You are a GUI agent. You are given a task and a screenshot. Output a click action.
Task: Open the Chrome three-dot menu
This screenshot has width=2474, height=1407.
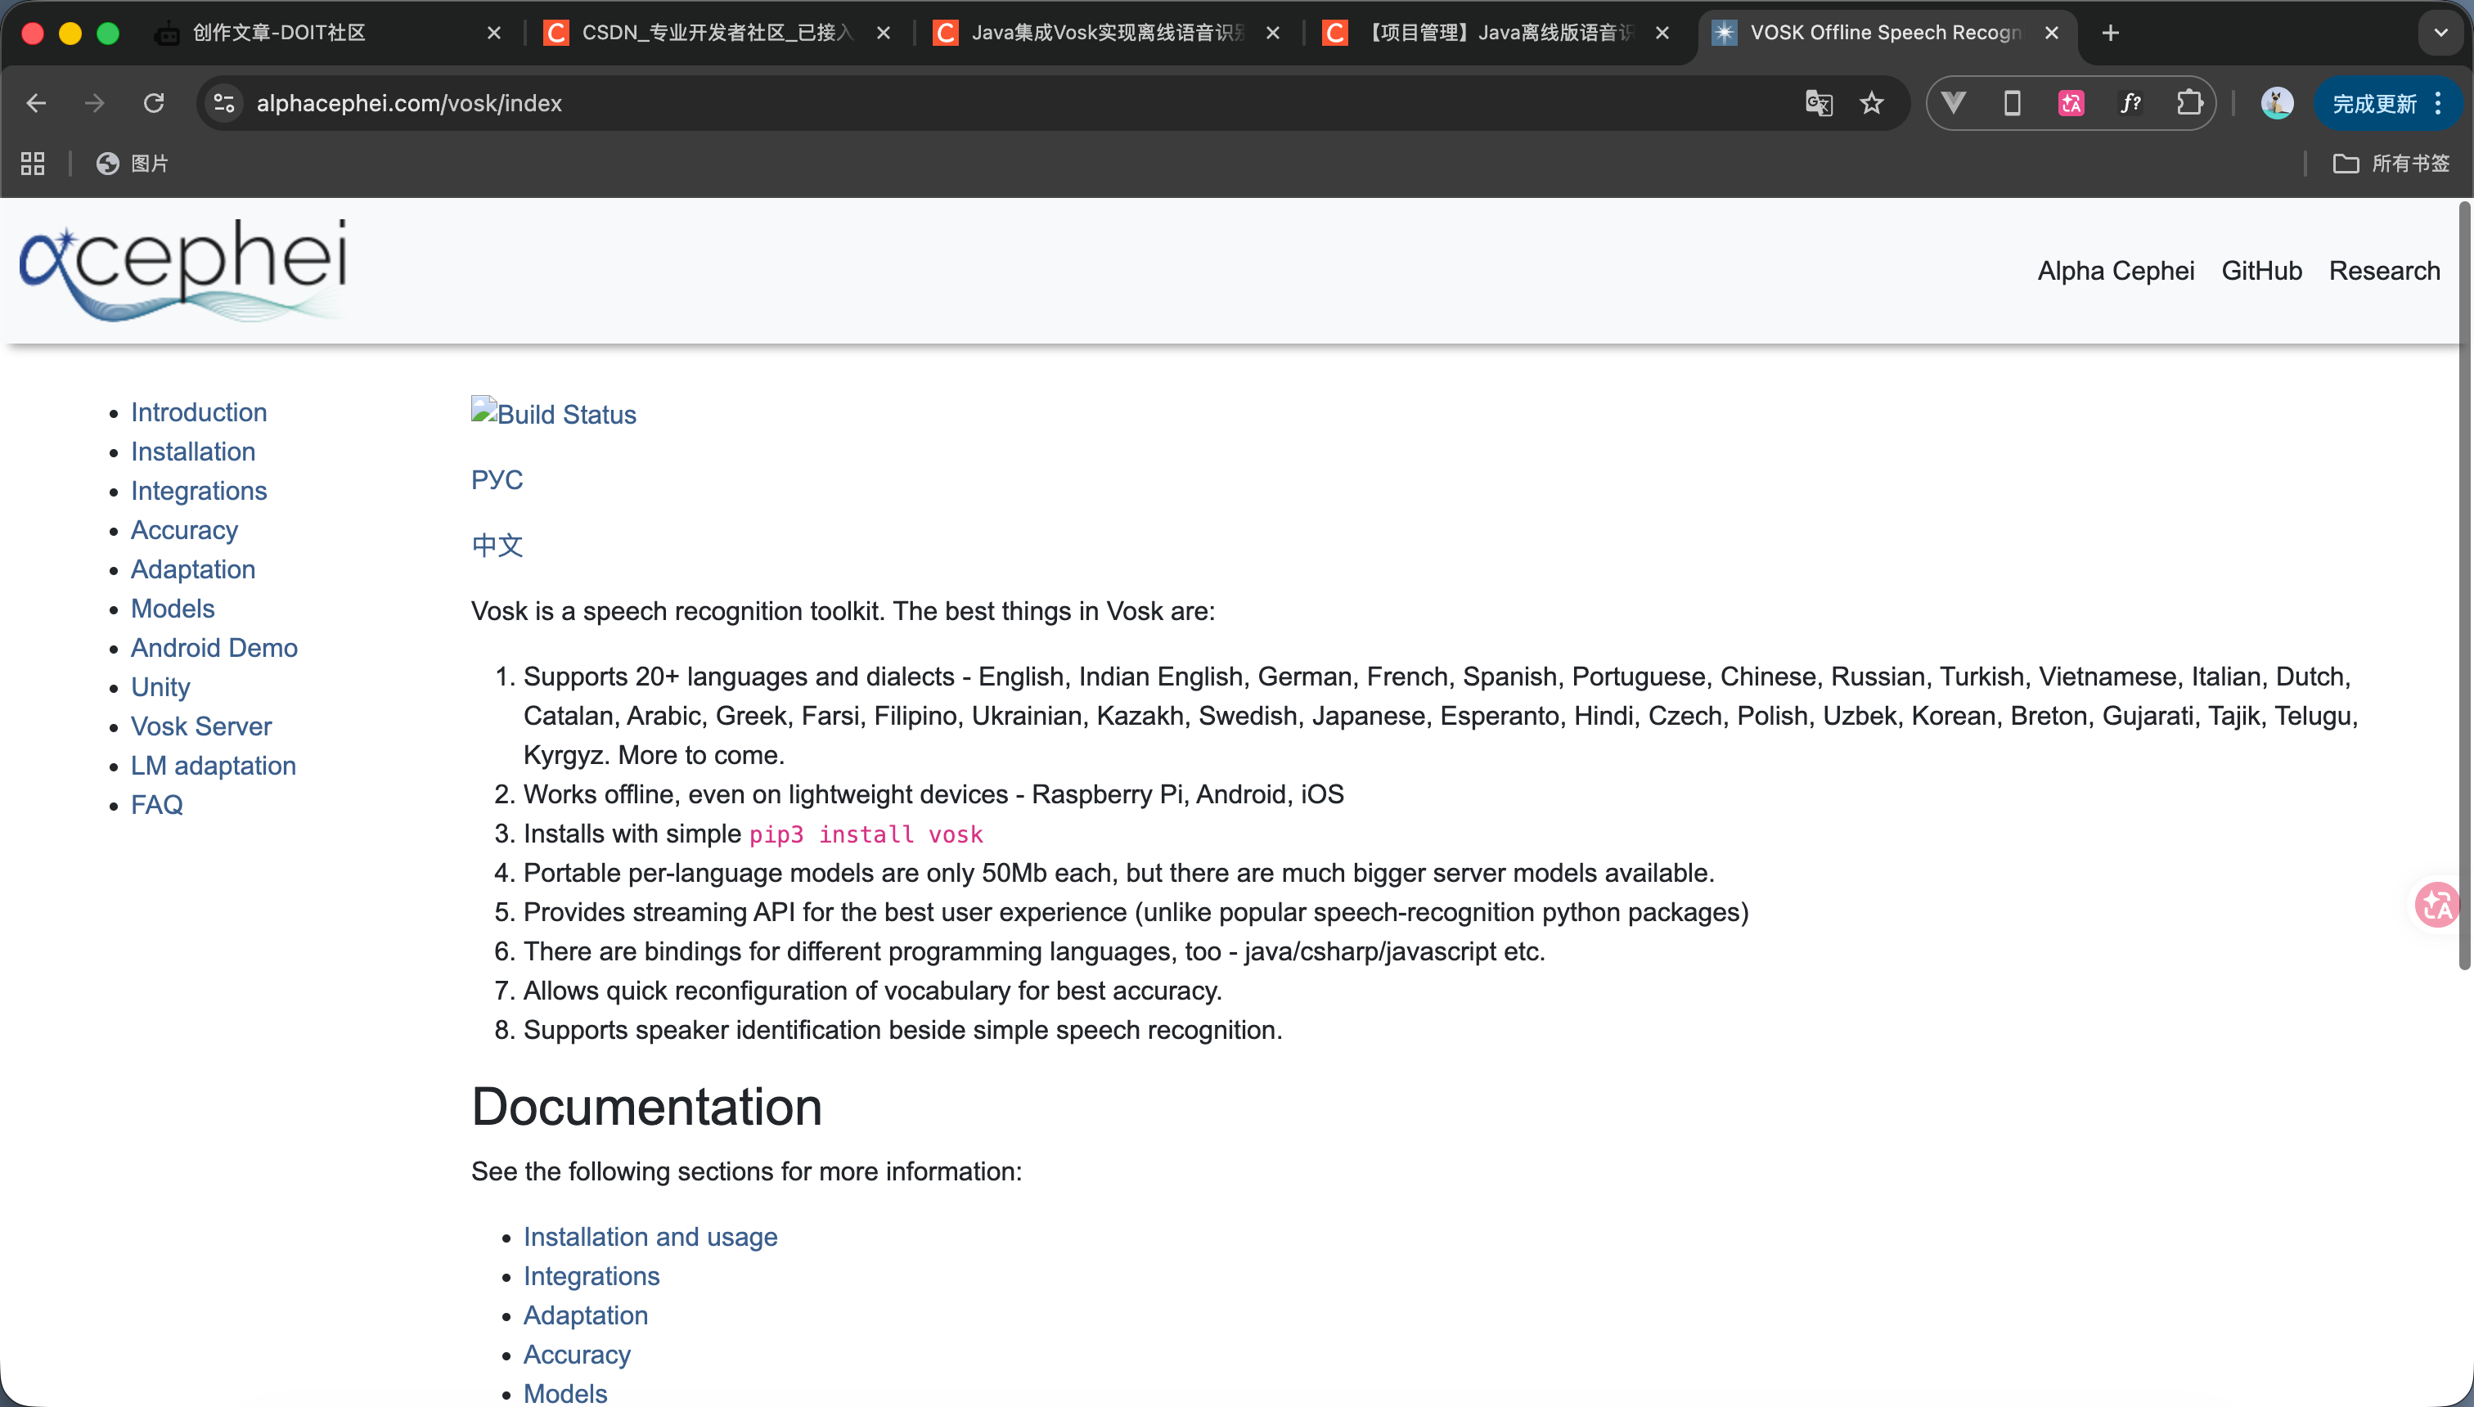pos(2438,103)
